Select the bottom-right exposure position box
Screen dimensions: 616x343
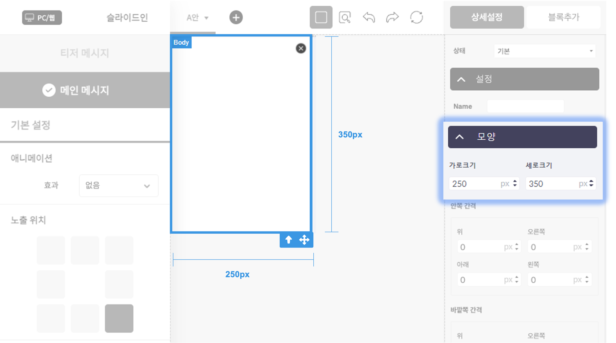point(119,318)
